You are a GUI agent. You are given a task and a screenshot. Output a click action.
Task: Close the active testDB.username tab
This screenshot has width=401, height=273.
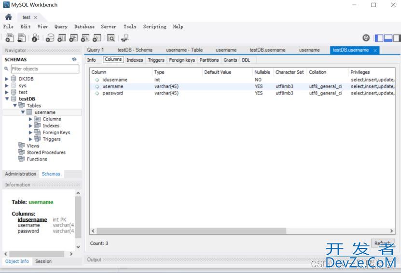pos(375,50)
